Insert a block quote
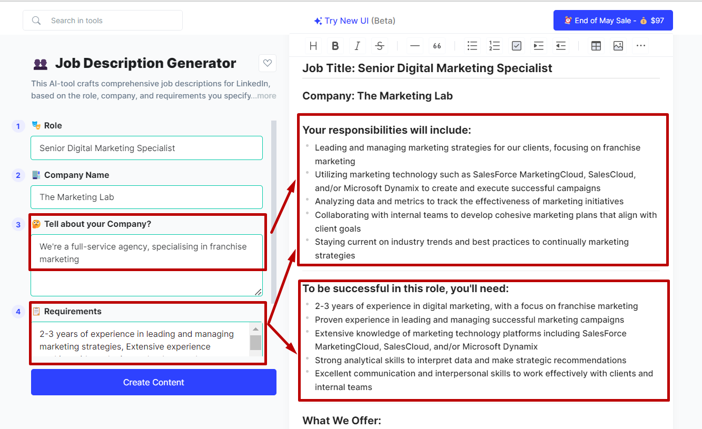 437,46
